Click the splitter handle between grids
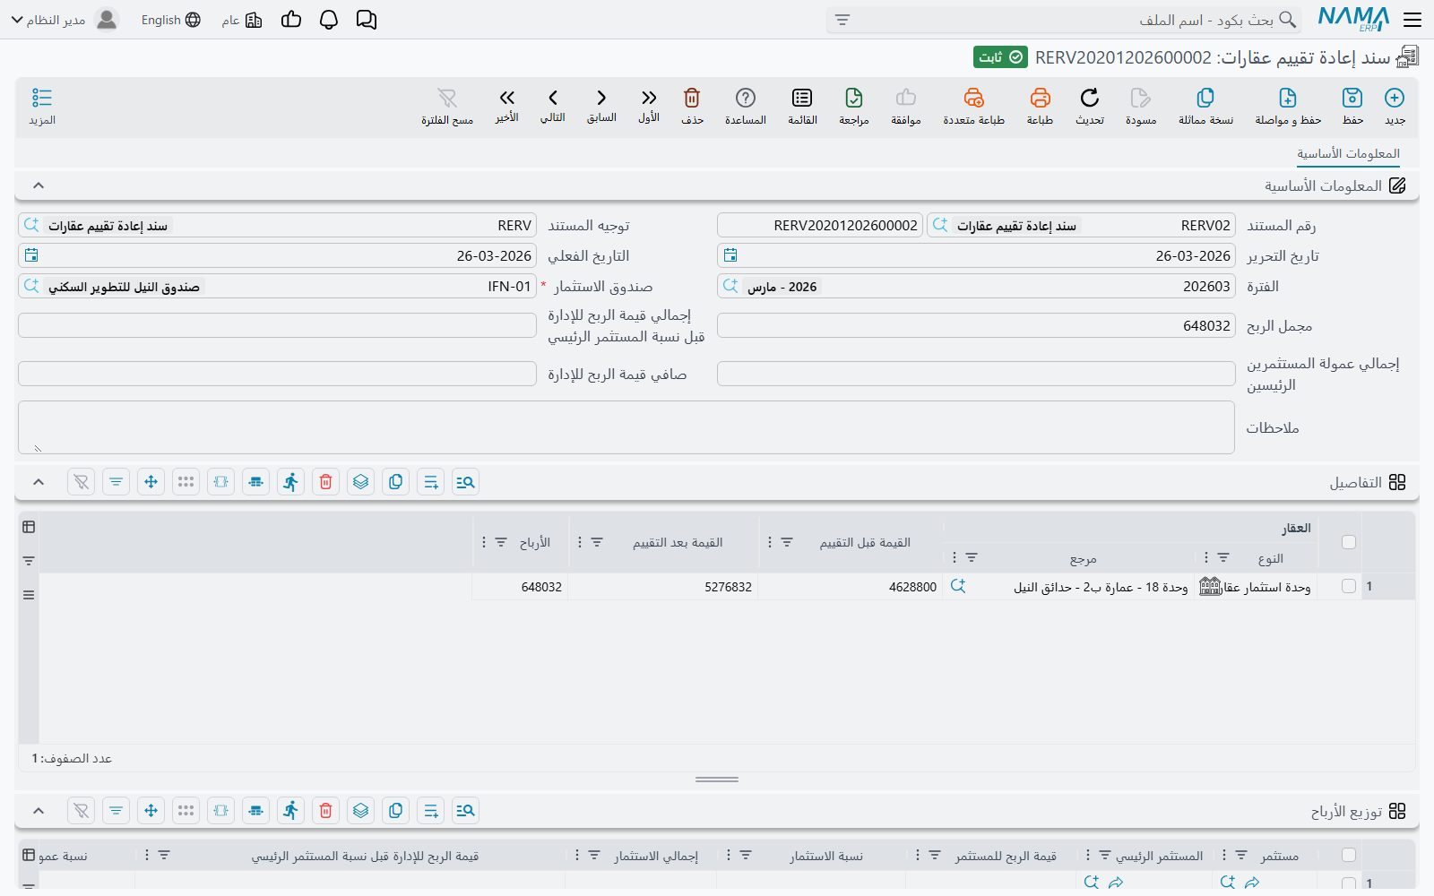 [x=717, y=780]
